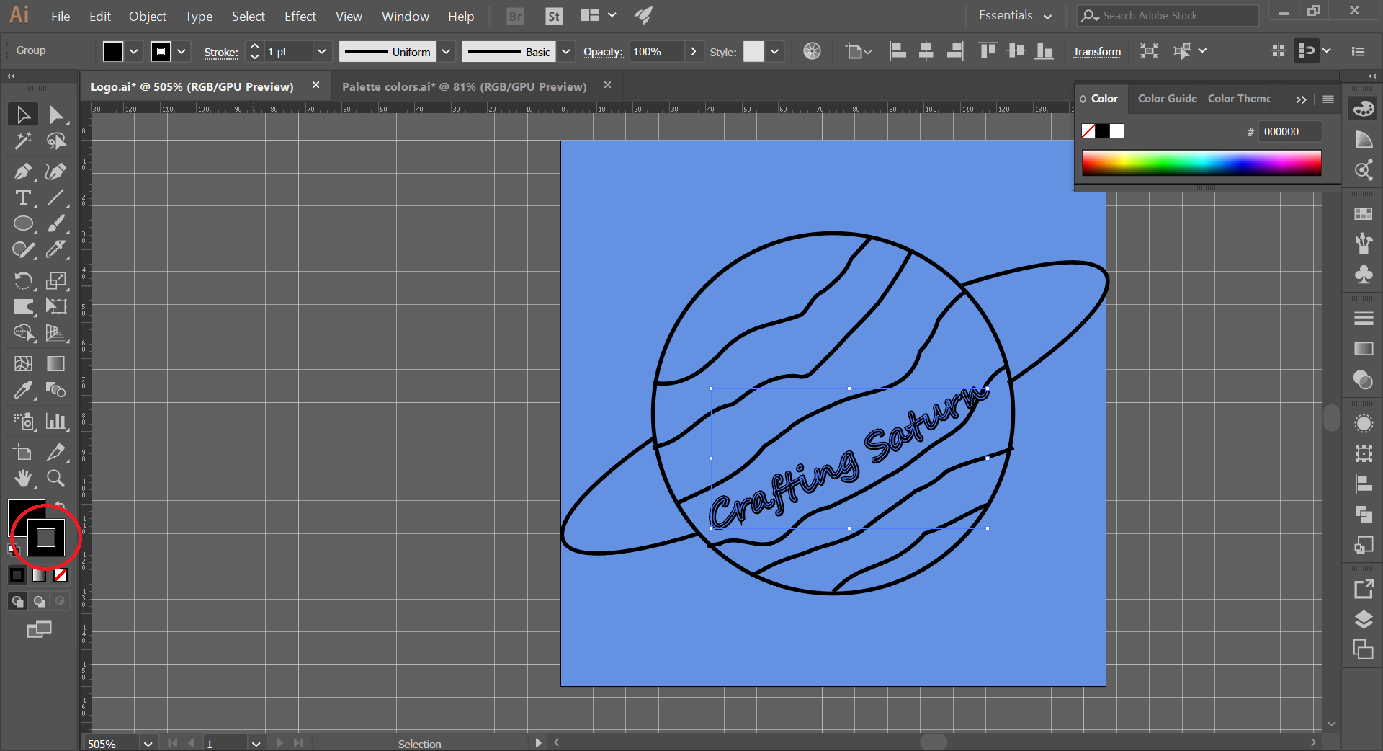Open the Fill color dropdown arrow
The height and width of the screenshot is (751, 1383).
click(x=134, y=51)
